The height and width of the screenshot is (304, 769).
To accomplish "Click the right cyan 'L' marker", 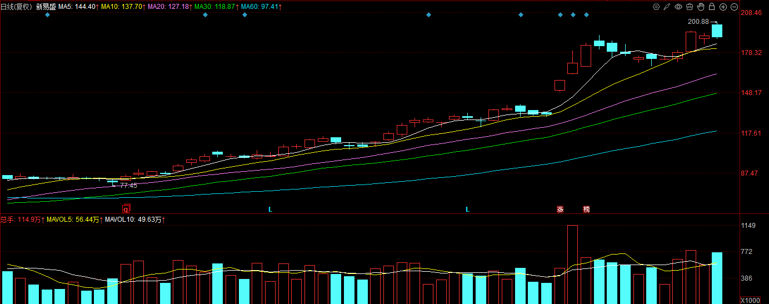I will 468,210.
